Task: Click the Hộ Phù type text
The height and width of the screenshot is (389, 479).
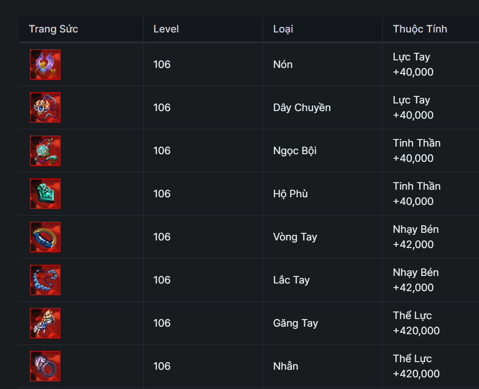Action: tap(290, 194)
